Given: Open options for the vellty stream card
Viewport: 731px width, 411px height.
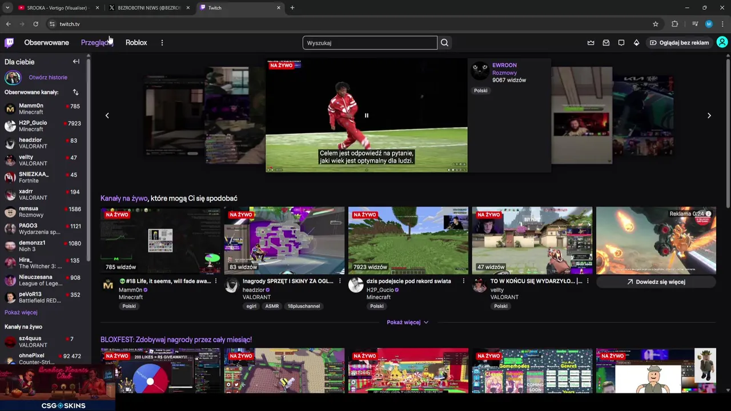Looking at the screenshot, I should 587,281.
